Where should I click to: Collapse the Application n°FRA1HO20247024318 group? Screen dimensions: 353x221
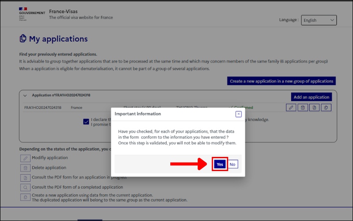(25, 95)
